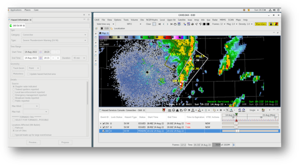Click the Preview button
This screenshot has height=165, width=299.
33,143
